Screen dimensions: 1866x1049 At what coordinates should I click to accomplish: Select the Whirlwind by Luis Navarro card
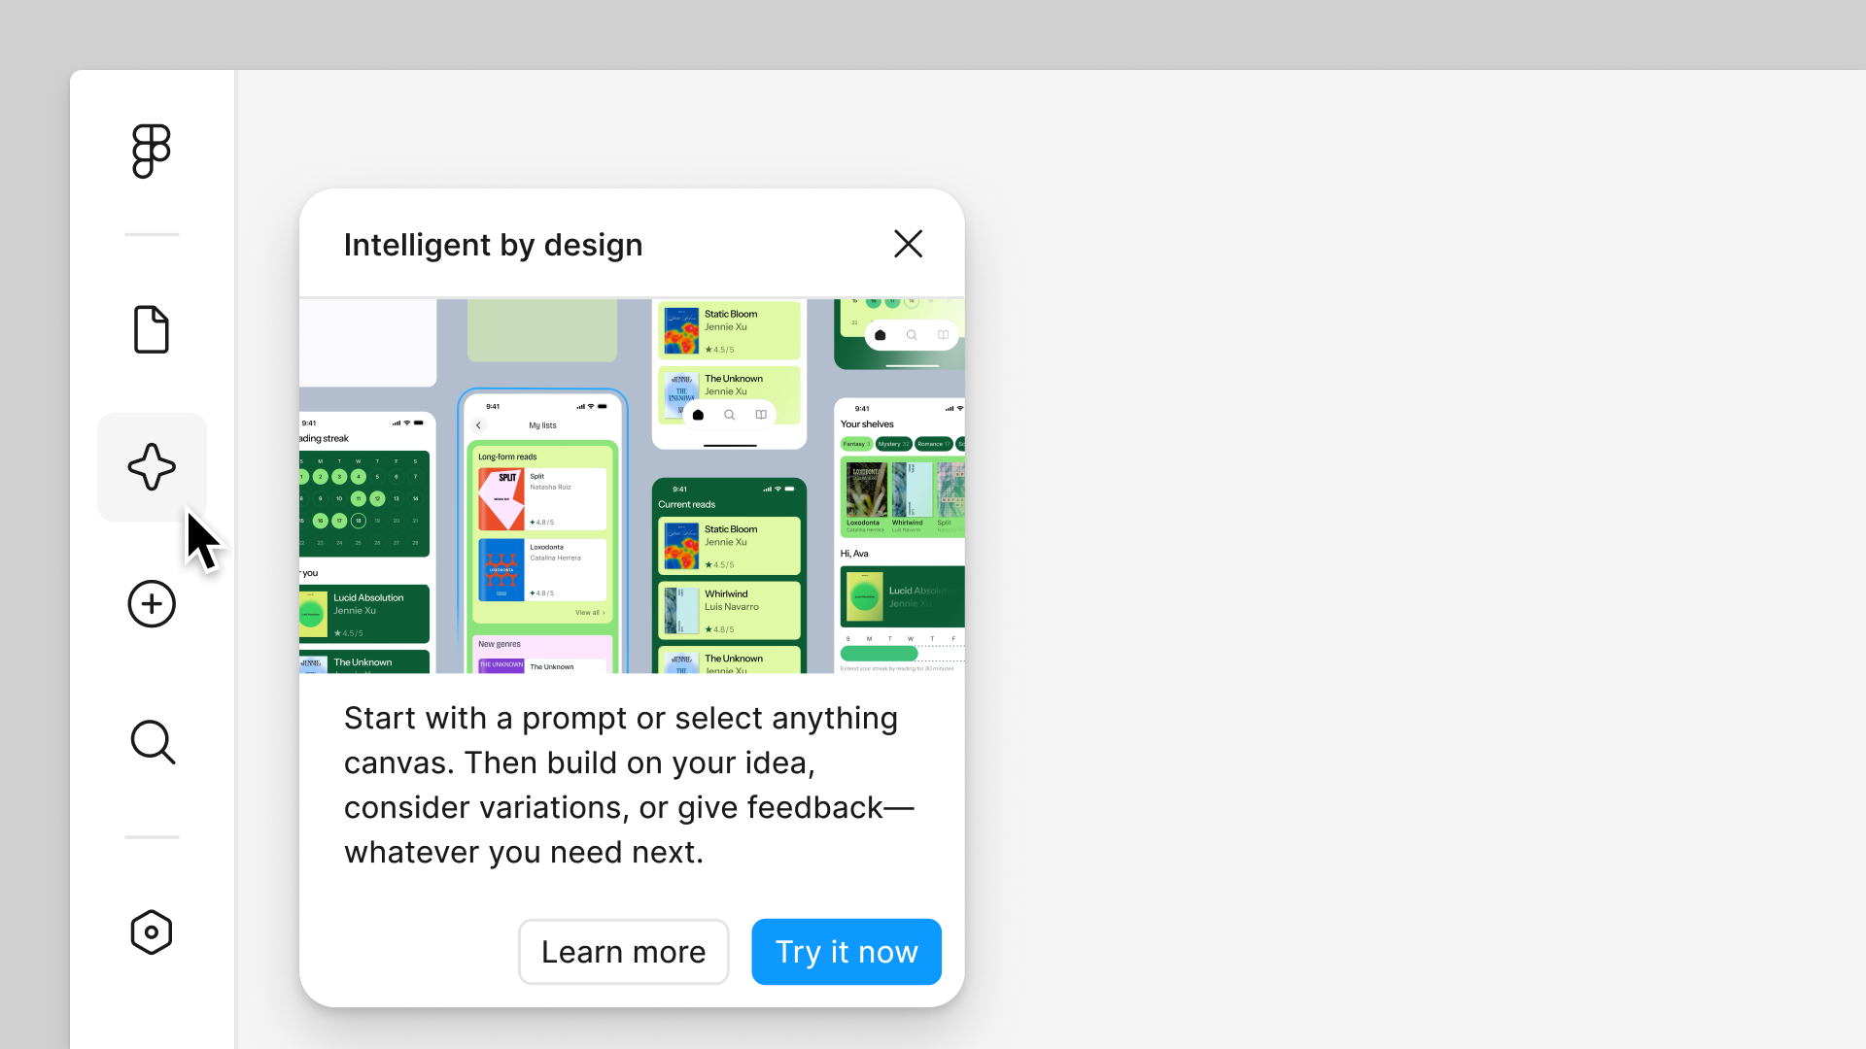[x=729, y=610]
